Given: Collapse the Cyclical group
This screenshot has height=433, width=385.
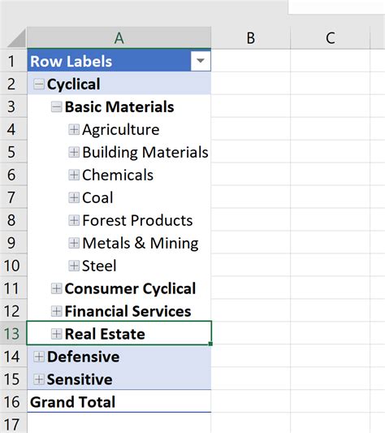Looking at the screenshot, I should [x=39, y=84].
